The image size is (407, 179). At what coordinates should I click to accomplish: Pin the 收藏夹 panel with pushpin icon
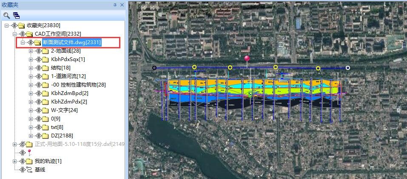pyautogui.click(x=115, y=5)
